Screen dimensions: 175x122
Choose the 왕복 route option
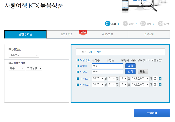click(x=122, y=60)
